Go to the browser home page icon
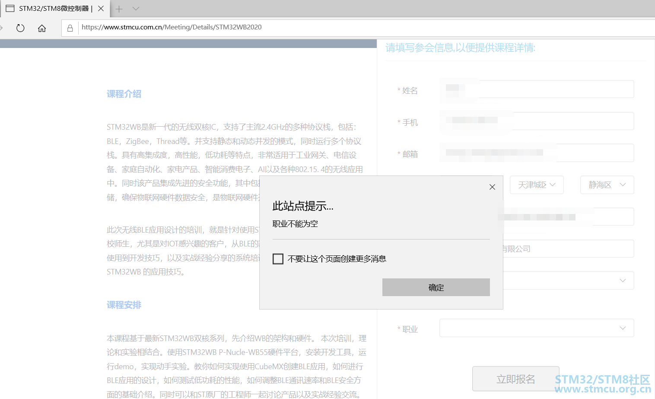Image resolution: width=655 pixels, height=399 pixels. [x=42, y=28]
